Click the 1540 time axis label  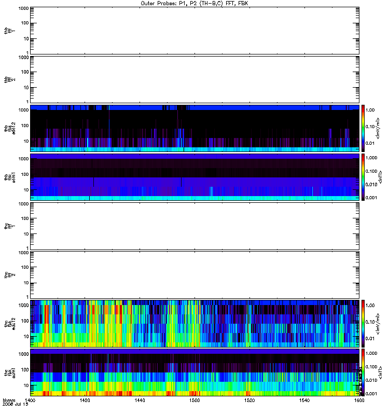pyautogui.click(x=304, y=400)
